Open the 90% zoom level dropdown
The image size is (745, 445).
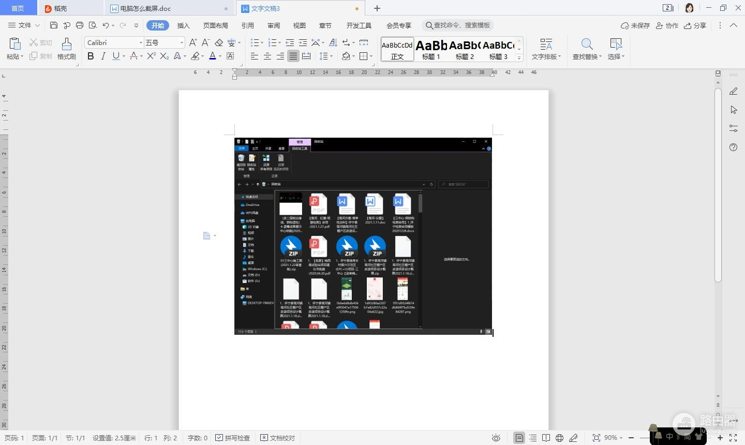tap(614, 438)
